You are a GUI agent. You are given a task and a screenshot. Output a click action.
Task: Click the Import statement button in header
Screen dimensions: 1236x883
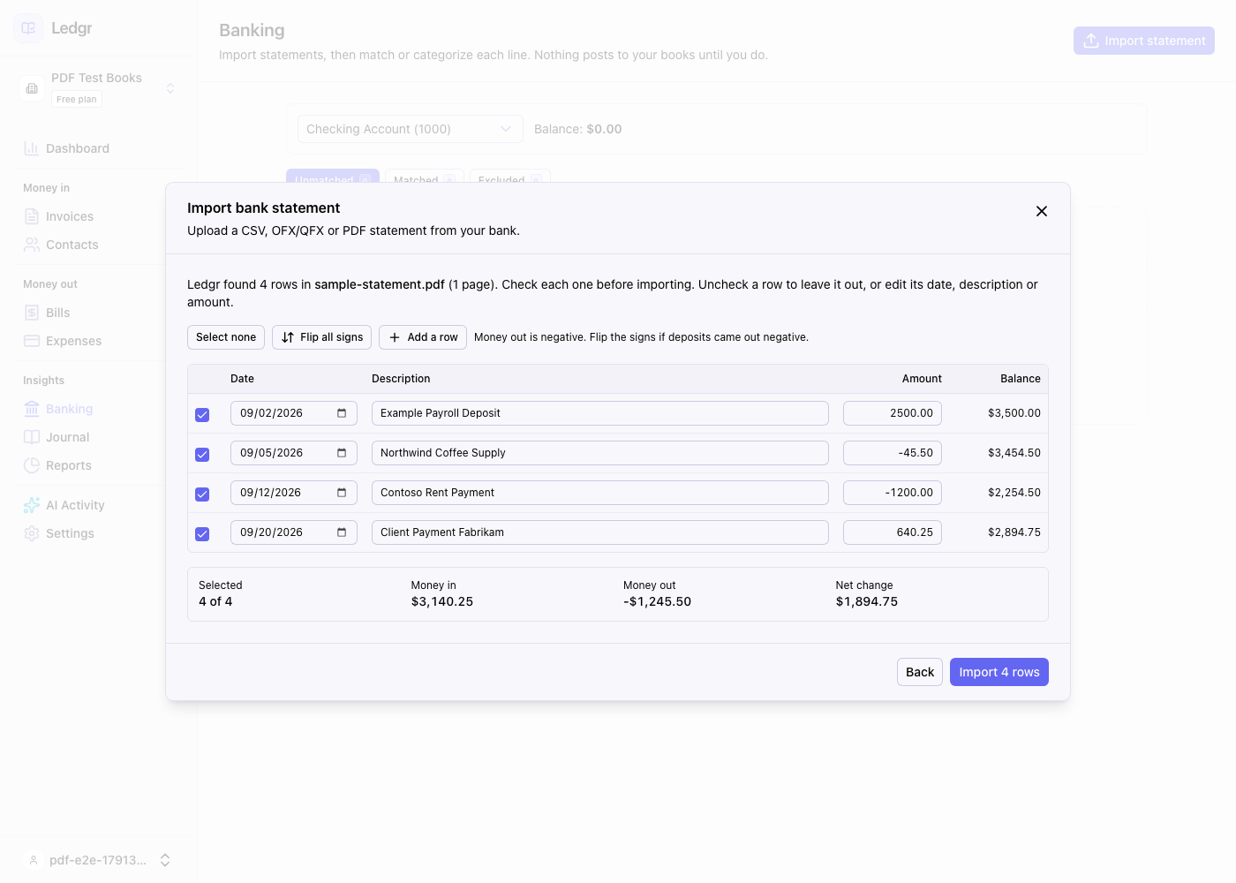[1144, 41]
